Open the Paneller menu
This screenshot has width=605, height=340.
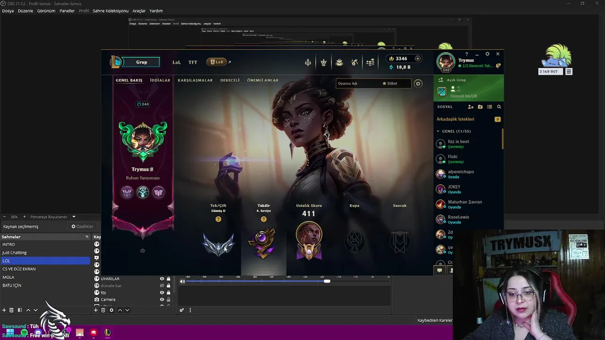(x=67, y=11)
